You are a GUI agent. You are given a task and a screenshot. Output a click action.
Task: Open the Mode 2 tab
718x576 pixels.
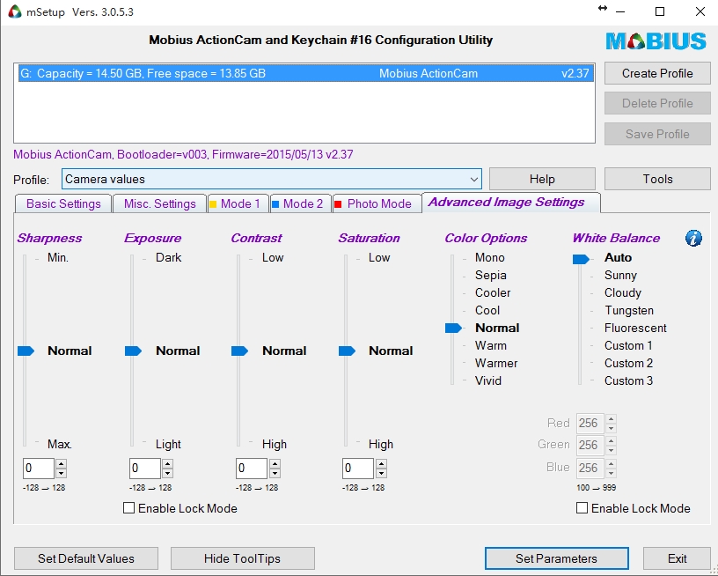pos(300,204)
